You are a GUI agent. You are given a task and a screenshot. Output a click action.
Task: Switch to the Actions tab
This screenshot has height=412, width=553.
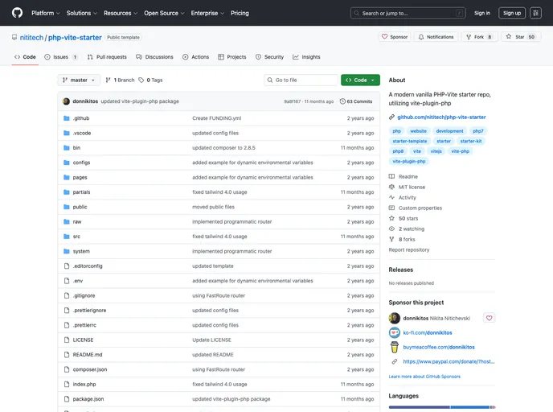click(x=196, y=57)
